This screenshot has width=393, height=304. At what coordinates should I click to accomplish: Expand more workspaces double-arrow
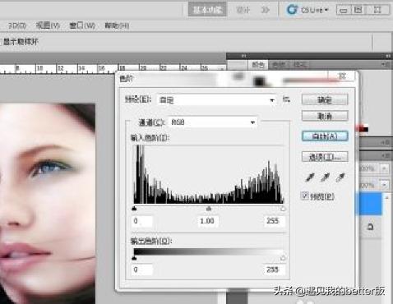tap(265, 10)
